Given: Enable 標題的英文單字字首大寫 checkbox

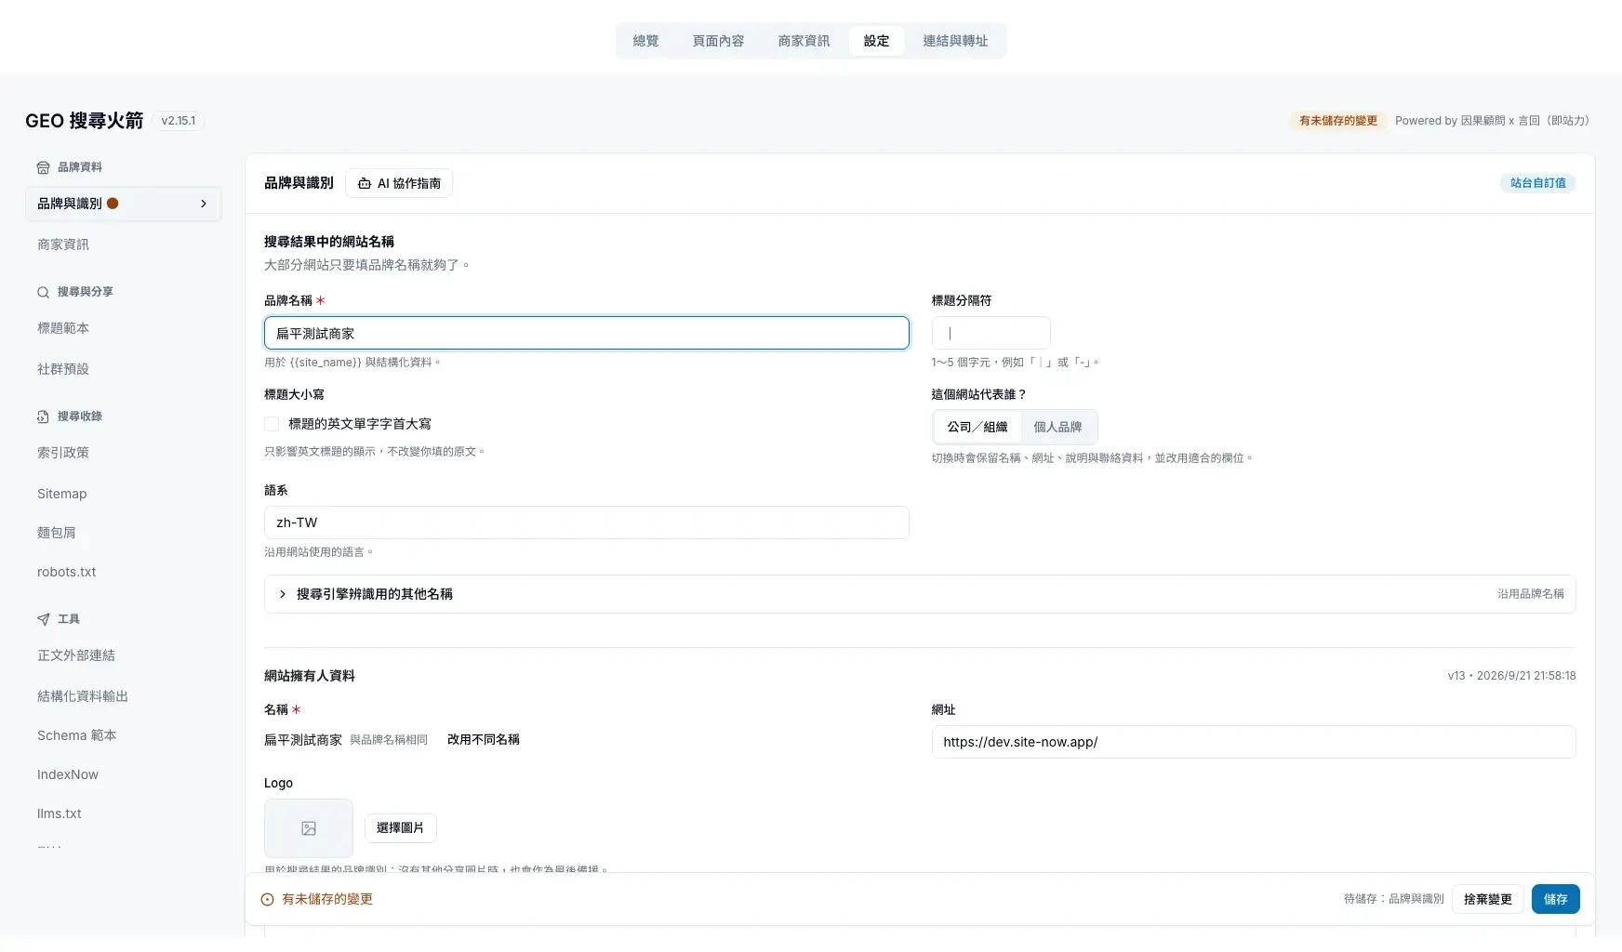Looking at the screenshot, I should pos(272,424).
